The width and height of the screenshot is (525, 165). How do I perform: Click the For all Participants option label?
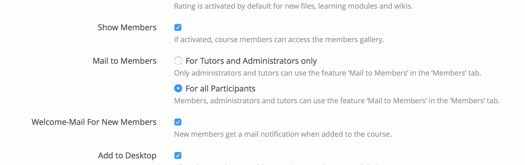(x=220, y=89)
